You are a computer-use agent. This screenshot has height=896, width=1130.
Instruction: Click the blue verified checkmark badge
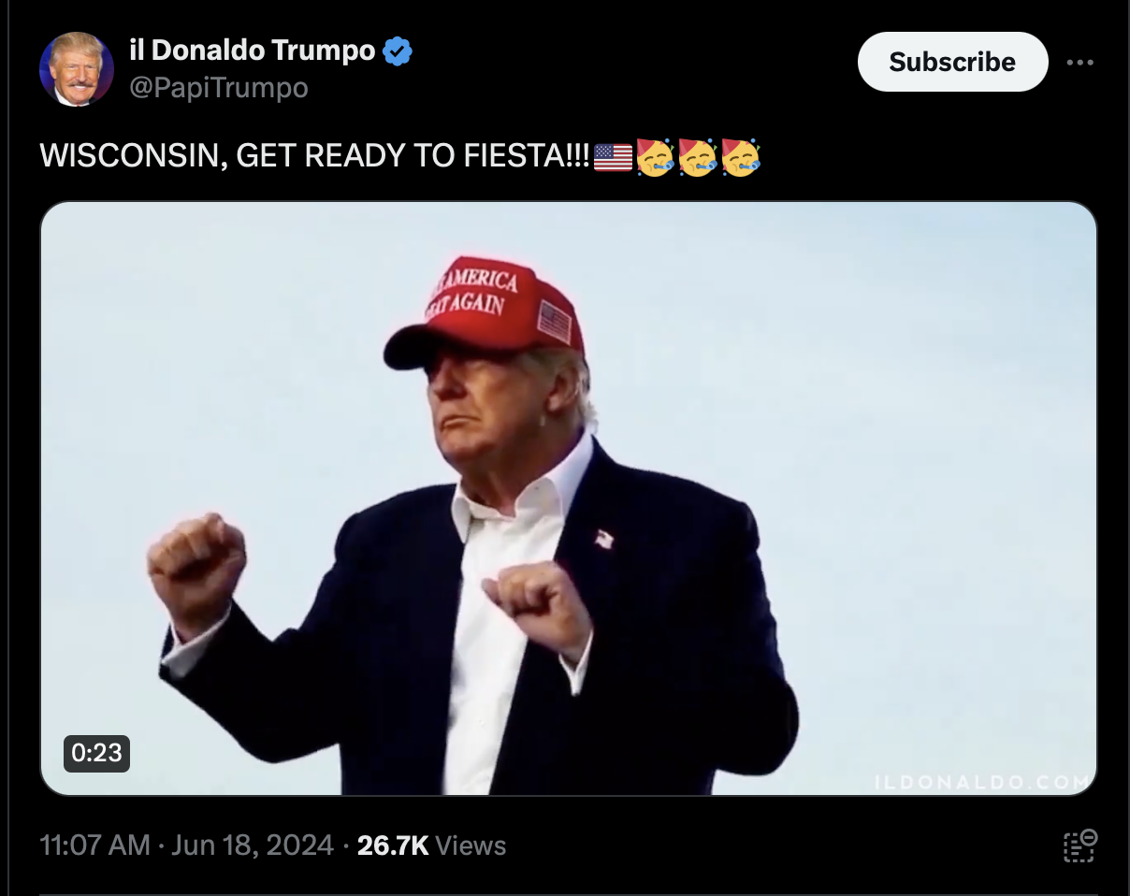(x=398, y=51)
